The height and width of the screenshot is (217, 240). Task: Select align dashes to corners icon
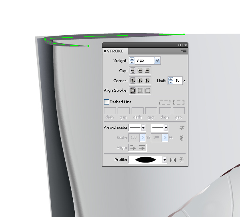pos(179,102)
